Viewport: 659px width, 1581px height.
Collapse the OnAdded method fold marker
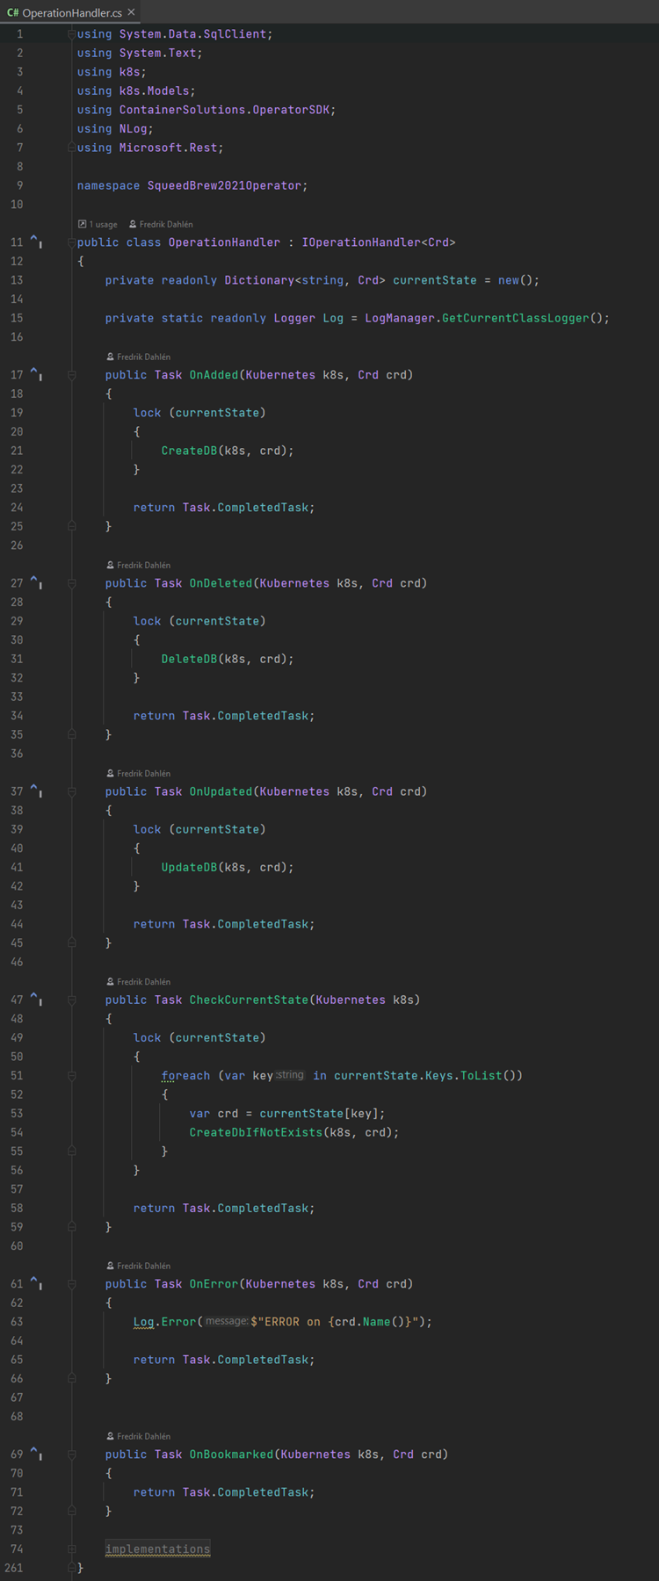(72, 375)
